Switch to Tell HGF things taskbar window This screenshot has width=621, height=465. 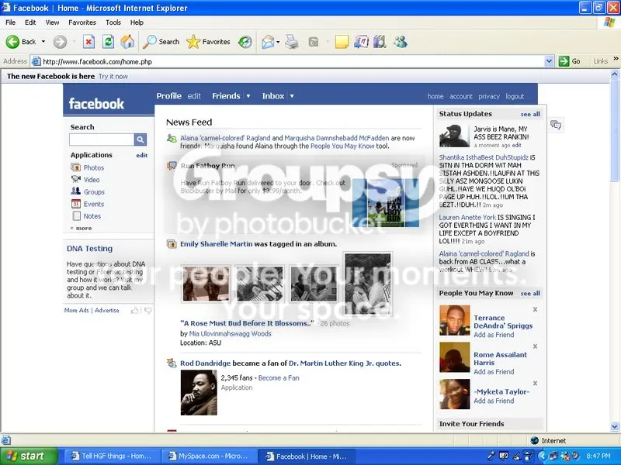tap(112, 456)
